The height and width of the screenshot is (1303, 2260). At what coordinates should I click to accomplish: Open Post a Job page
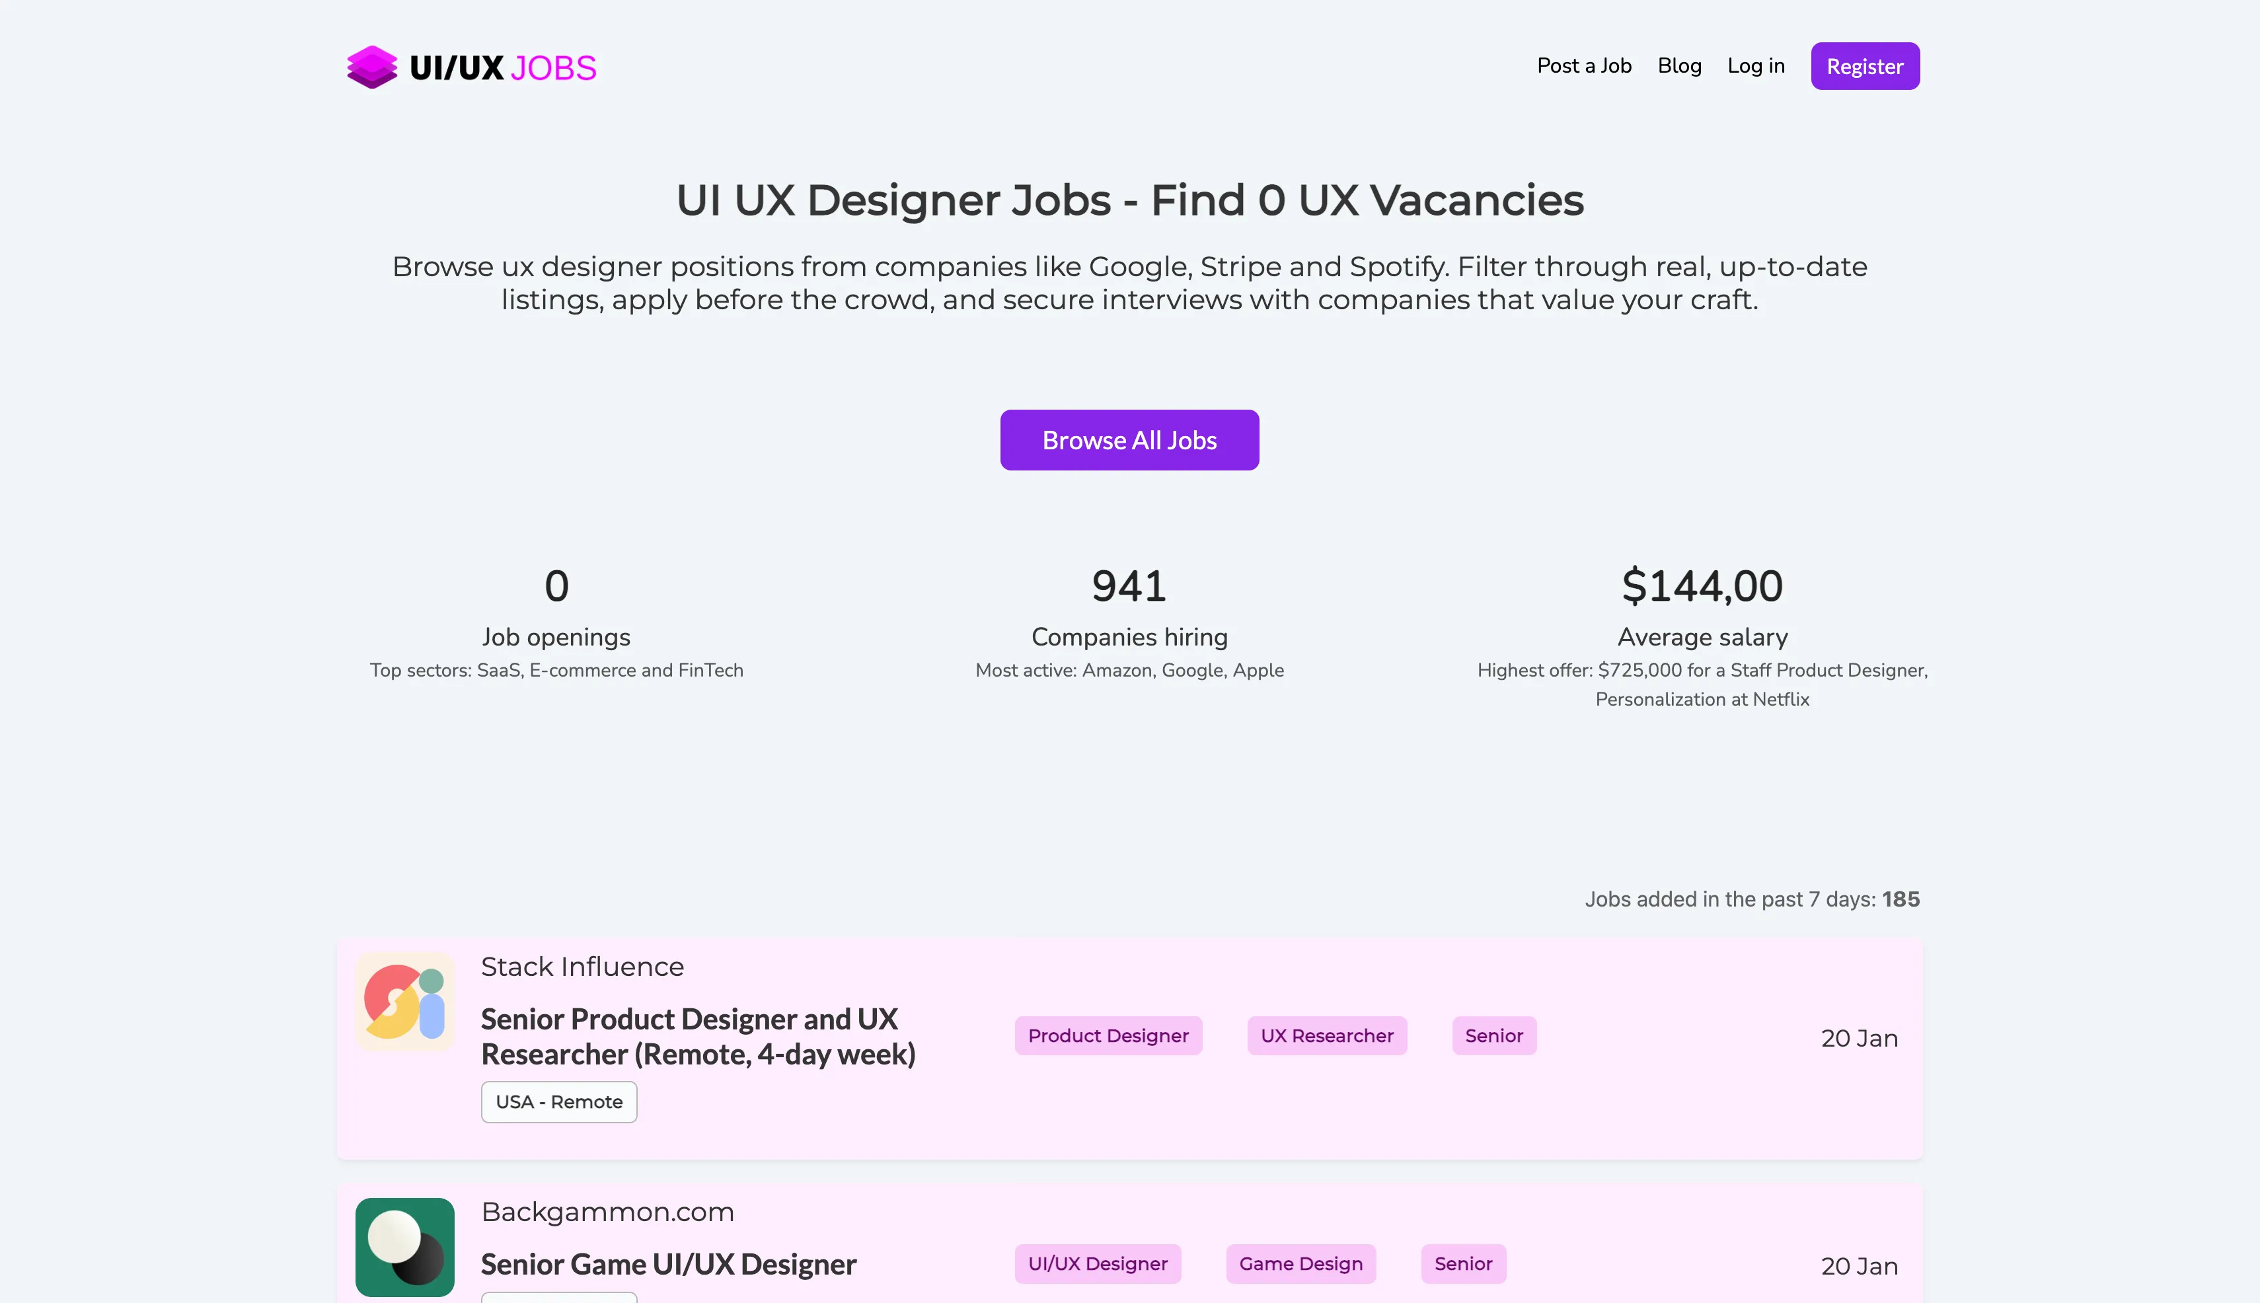1583,66
